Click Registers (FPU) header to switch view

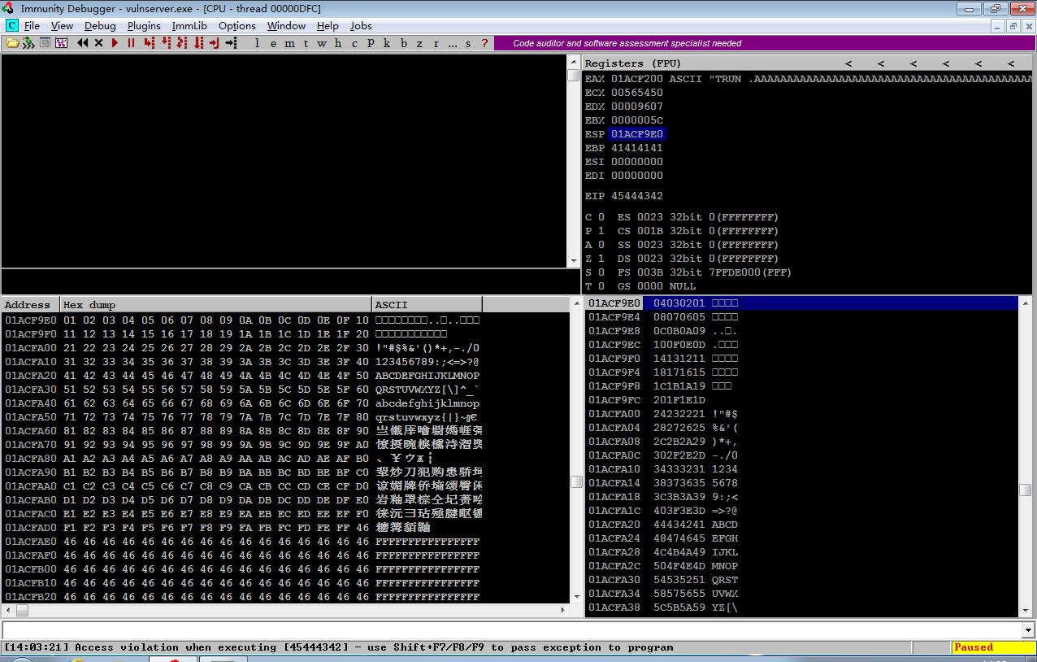632,63
